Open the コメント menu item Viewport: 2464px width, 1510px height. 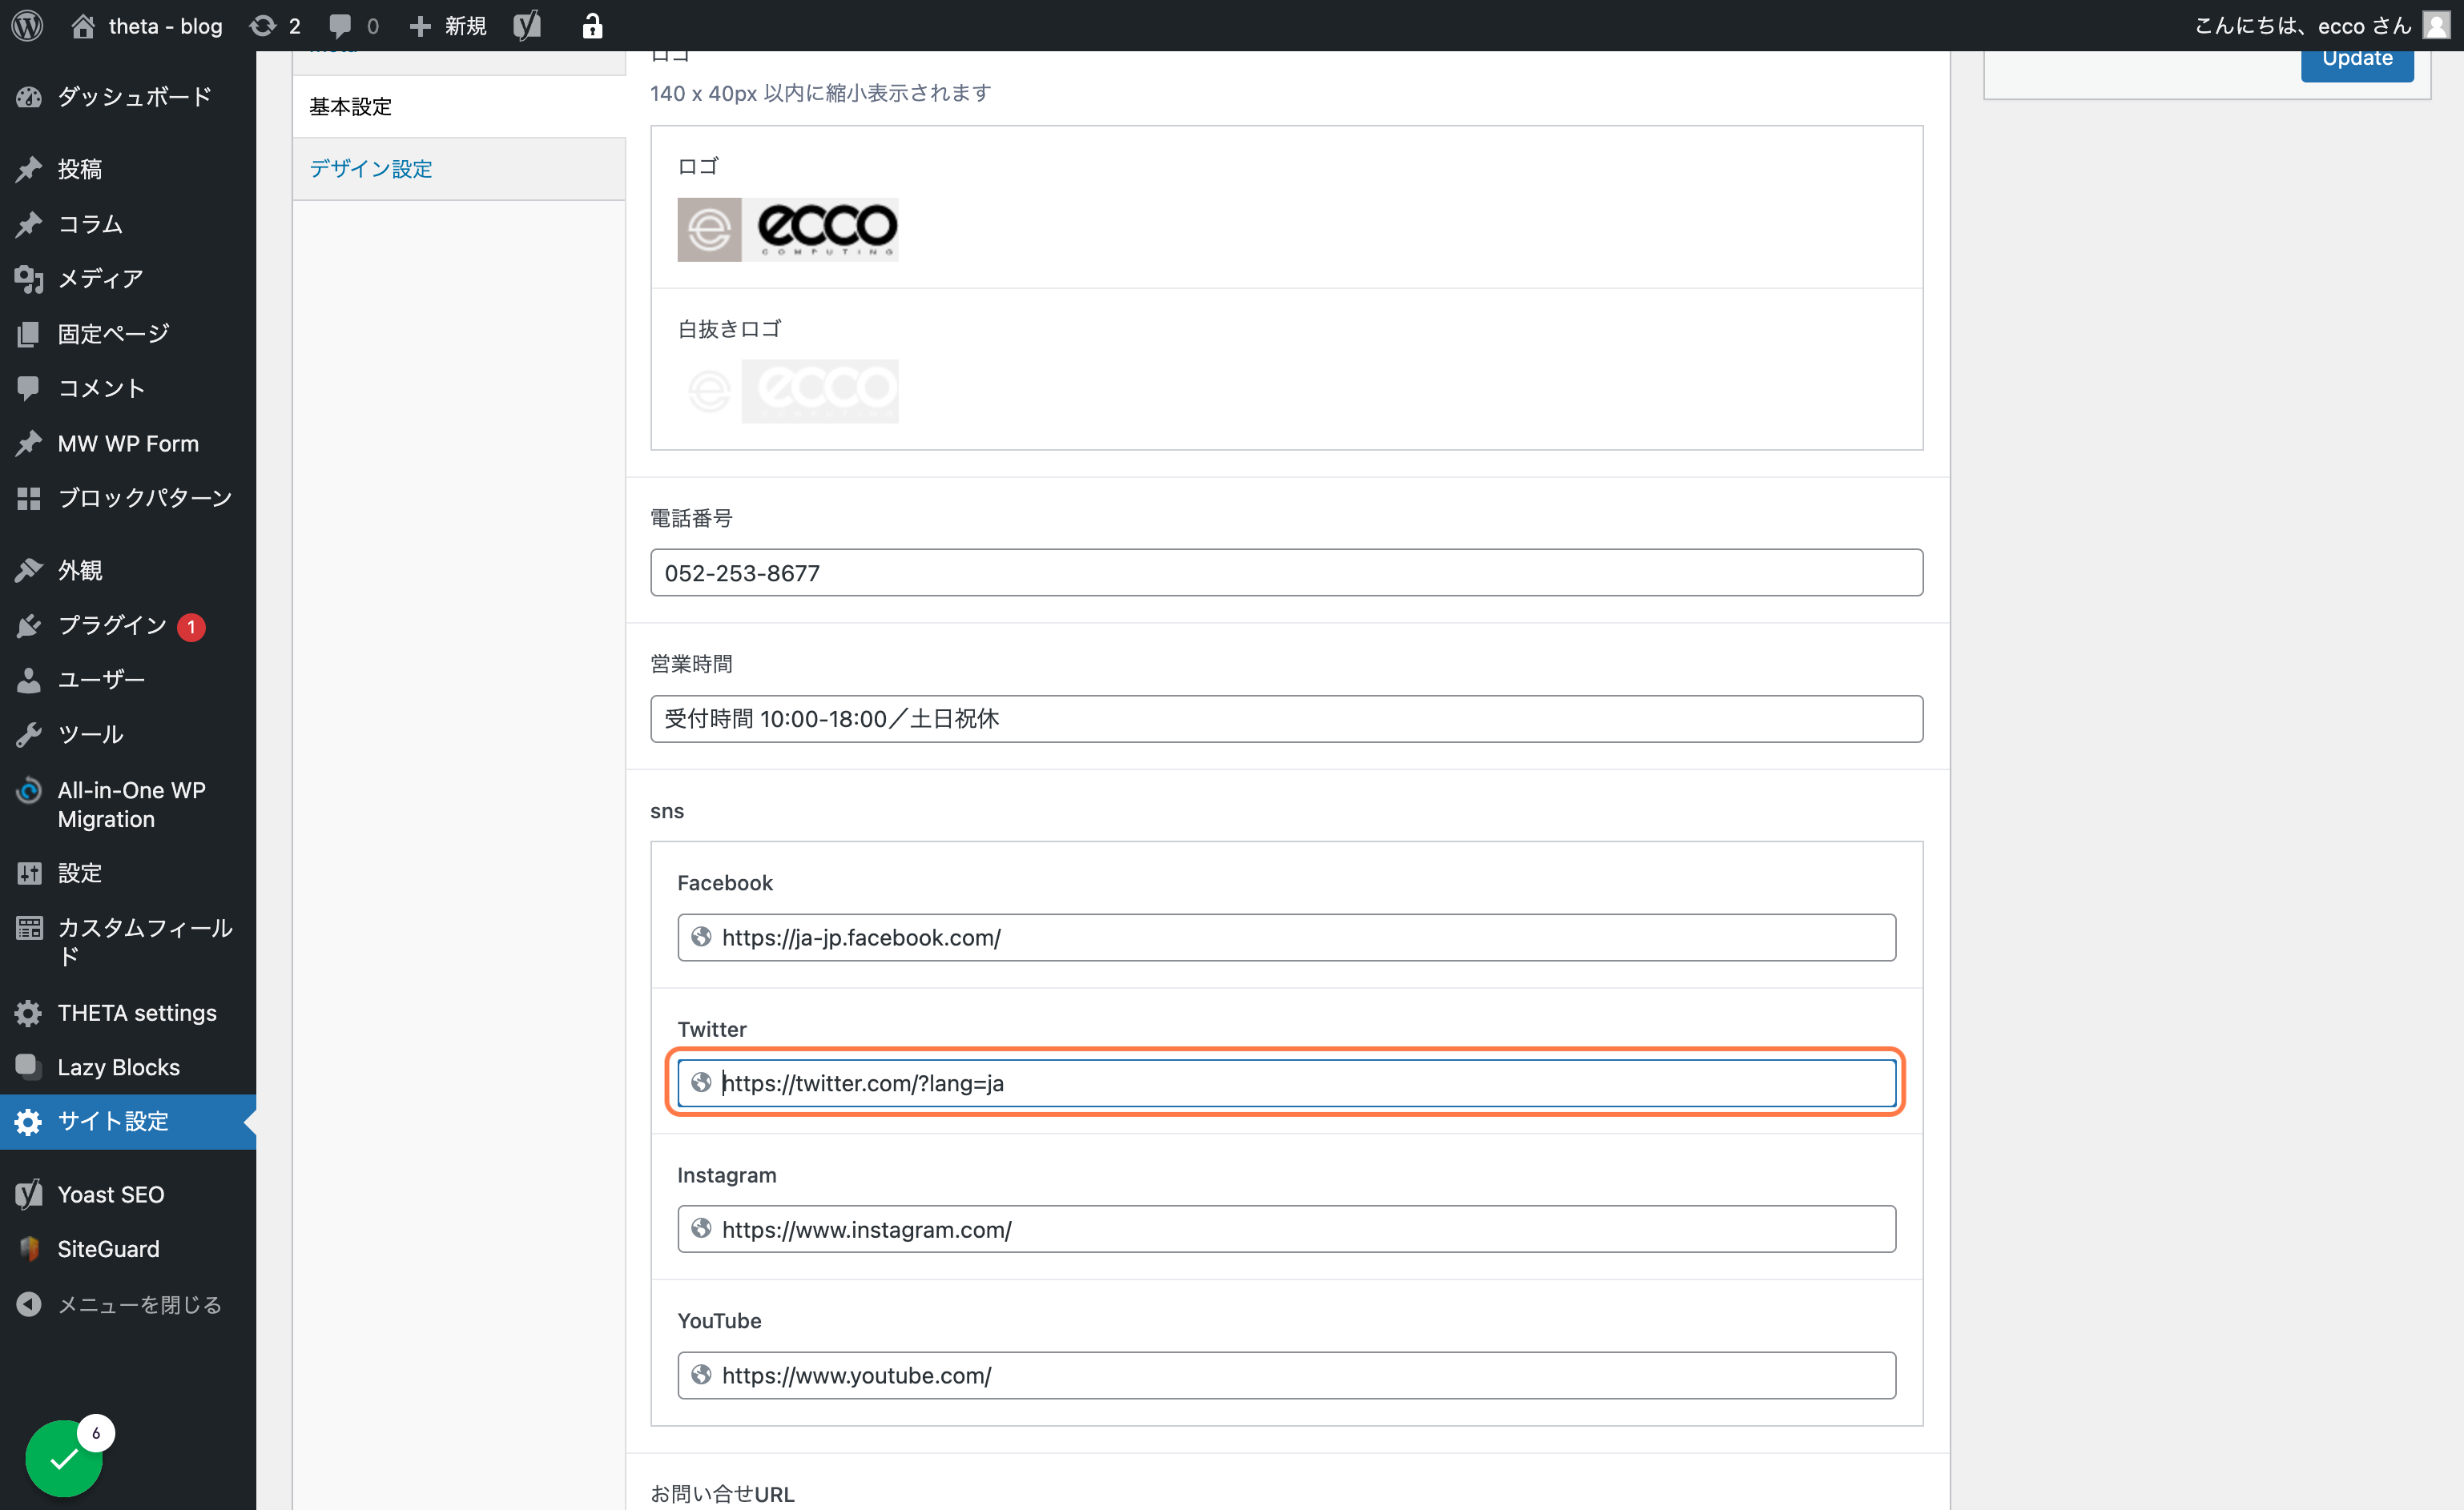pyautogui.click(x=128, y=389)
